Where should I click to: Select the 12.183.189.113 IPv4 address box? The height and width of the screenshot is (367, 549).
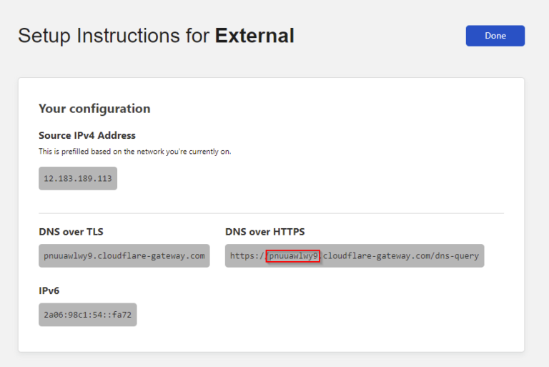(78, 179)
